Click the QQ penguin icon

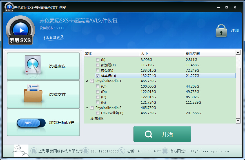coord(86,151)
